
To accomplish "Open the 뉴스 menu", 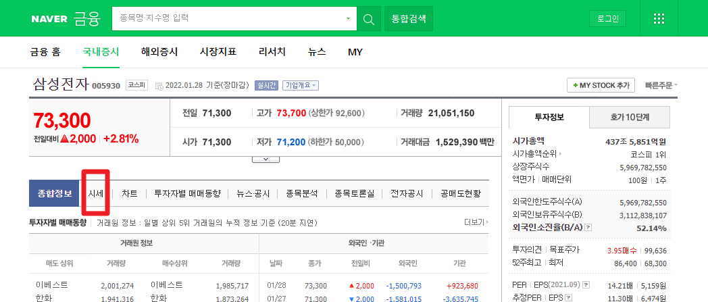I will tap(317, 52).
